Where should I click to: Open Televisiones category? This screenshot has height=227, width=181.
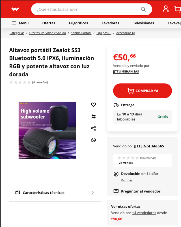click(x=143, y=23)
